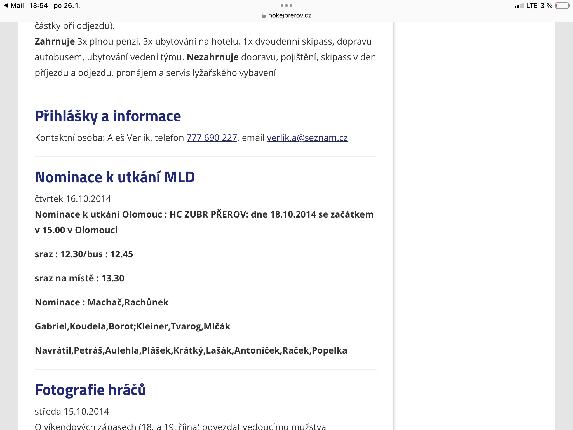This screenshot has width=573, height=430.
Task: Call phone number 777 690 227
Action: (x=212, y=138)
